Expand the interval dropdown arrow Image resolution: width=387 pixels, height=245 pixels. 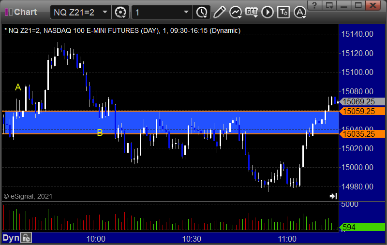pos(186,12)
